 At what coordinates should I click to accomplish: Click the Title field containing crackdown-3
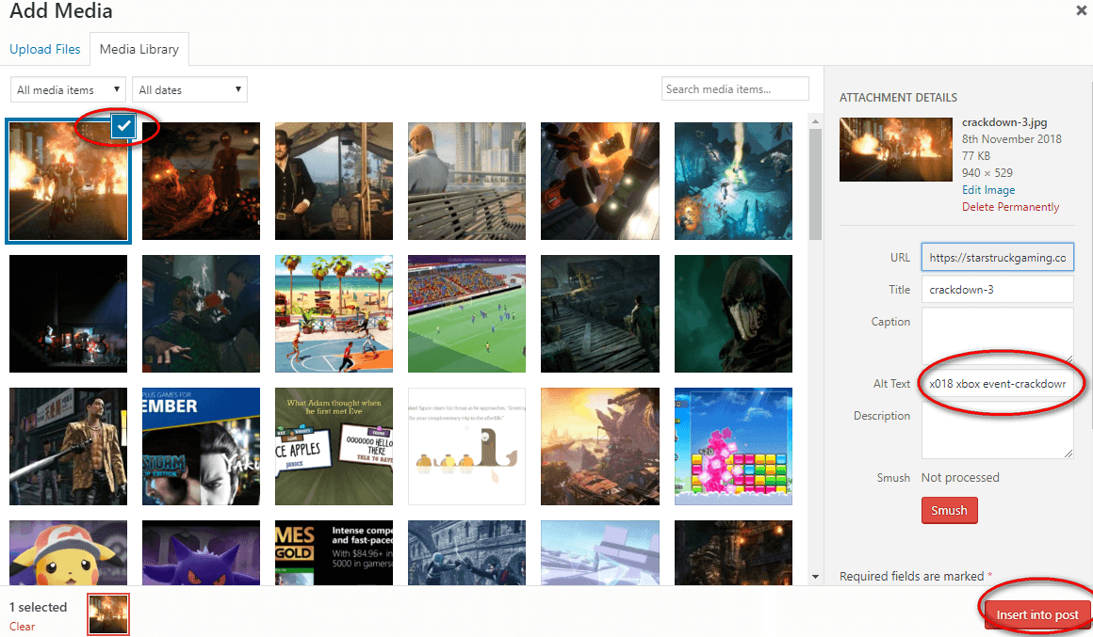click(x=998, y=290)
